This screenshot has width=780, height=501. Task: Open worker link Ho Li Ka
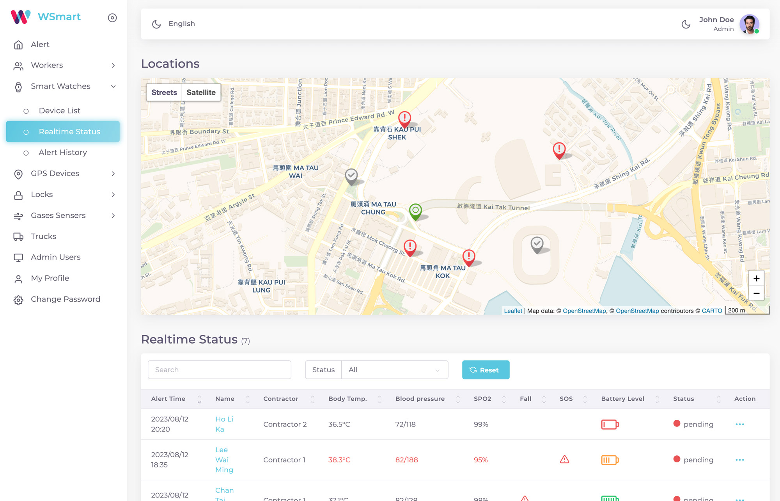[224, 424]
